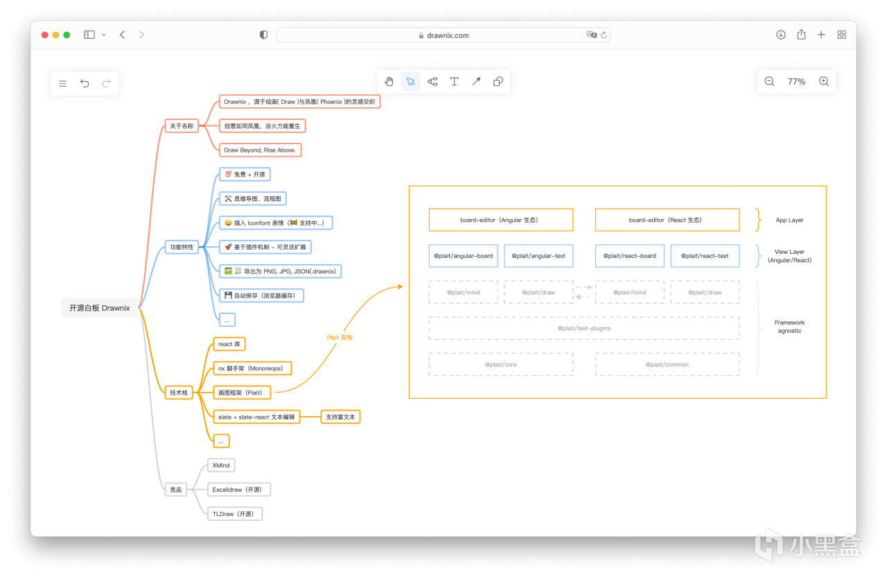
Task: Select the @plait/text-plugins dashed box
Action: pos(584,328)
